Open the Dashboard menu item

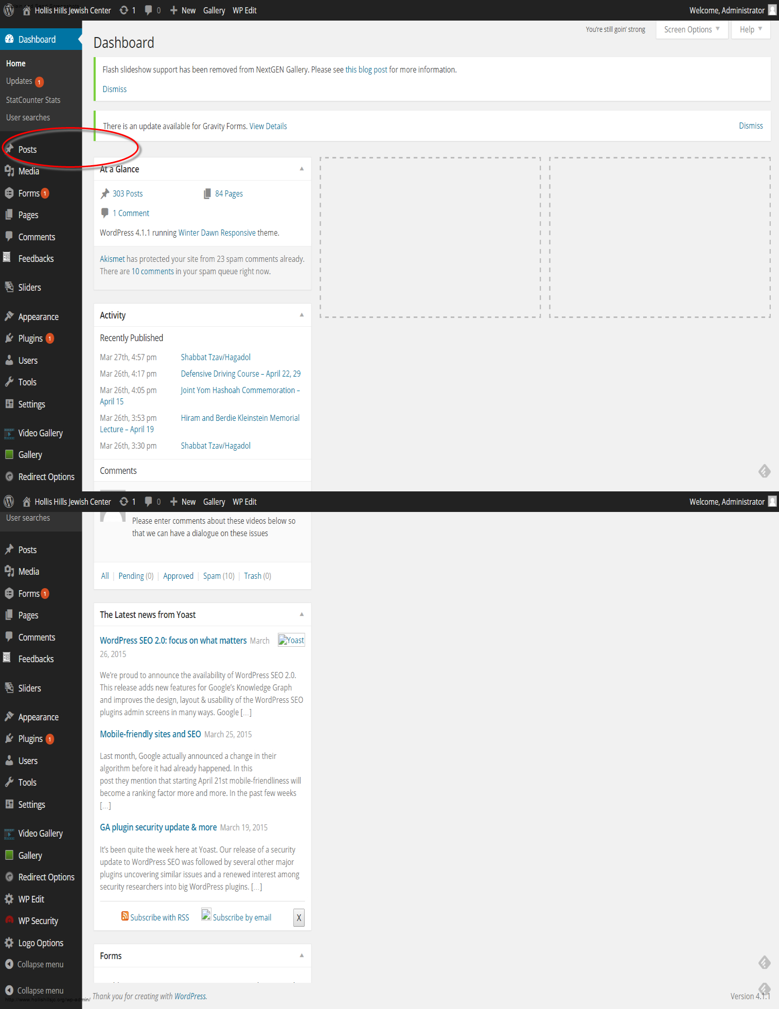pyautogui.click(x=41, y=40)
